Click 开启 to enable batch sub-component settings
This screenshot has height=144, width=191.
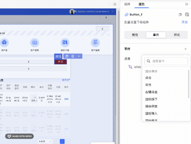pyautogui.click(x=185, y=22)
